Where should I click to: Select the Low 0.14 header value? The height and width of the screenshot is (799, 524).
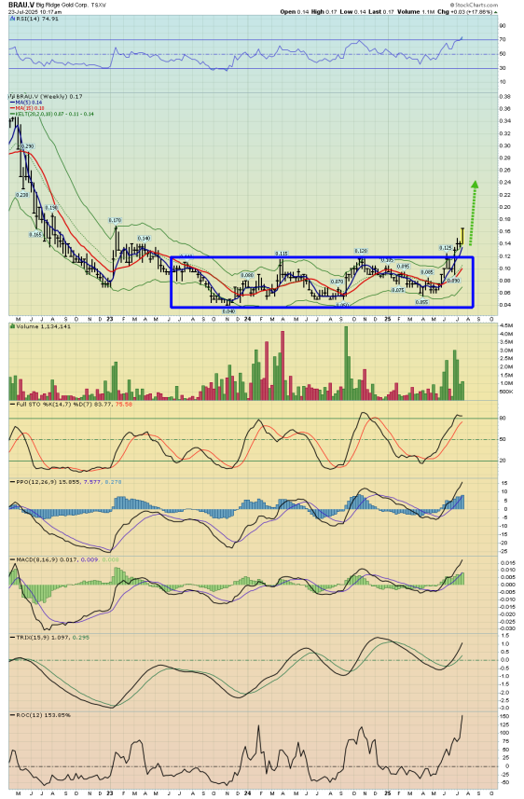pyautogui.click(x=352, y=11)
